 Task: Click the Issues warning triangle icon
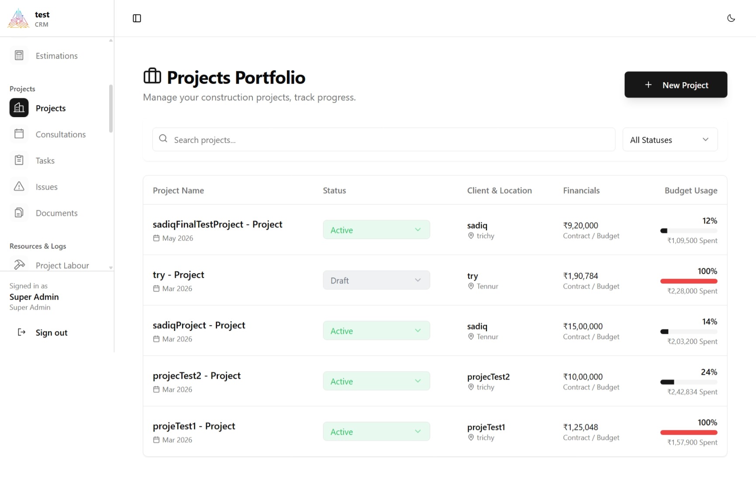19,187
